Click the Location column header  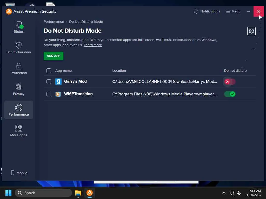[x=119, y=70]
